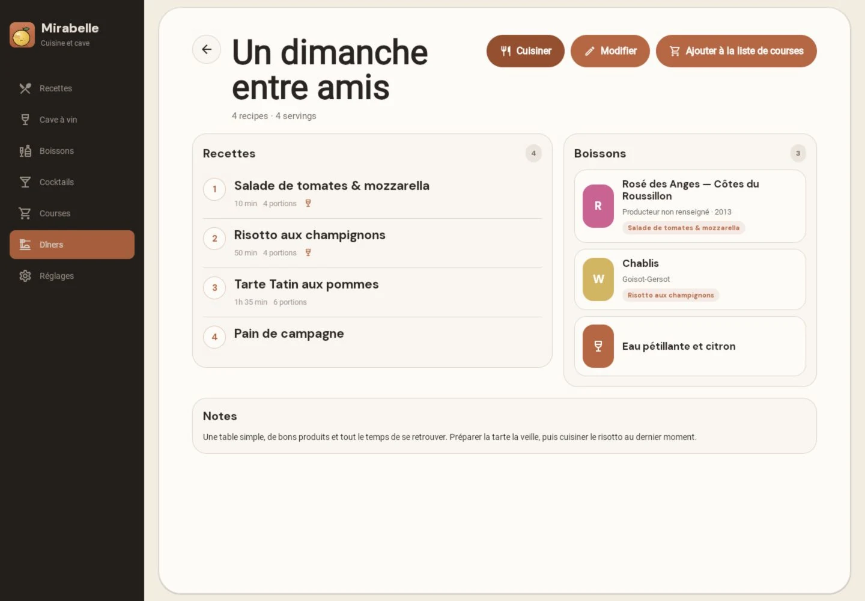The image size is (865, 601).
Task: Click number badge 2 beside Risotto recipe
Action: tap(214, 239)
